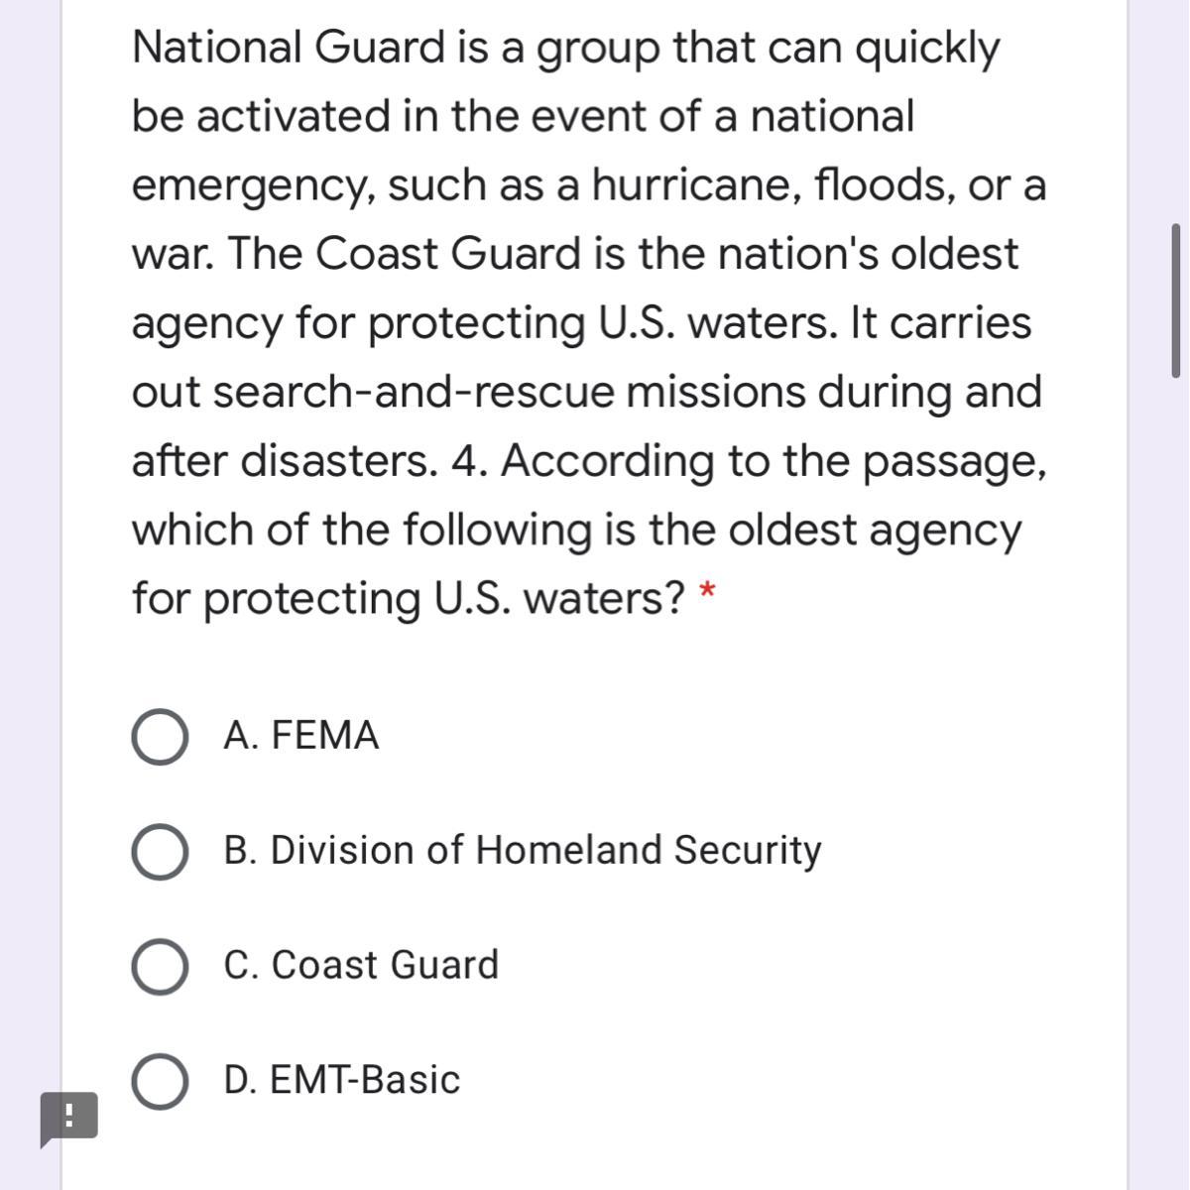Click the page scrollbar thumb
The image size is (1190, 1190).
(1175, 300)
